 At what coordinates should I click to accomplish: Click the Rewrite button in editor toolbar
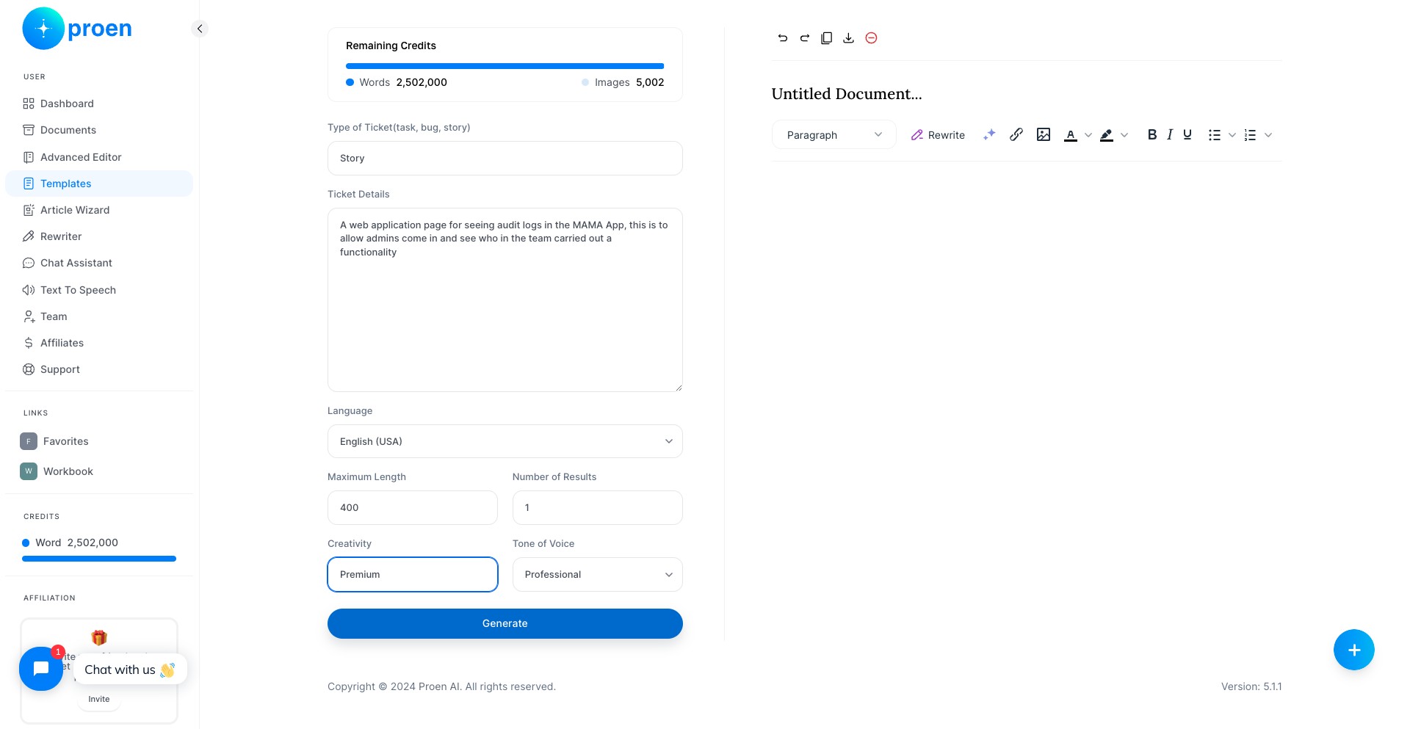click(938, 135)
